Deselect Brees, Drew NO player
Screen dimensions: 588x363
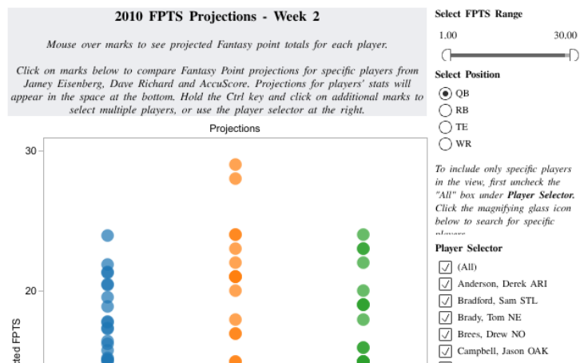pos(445,334)
